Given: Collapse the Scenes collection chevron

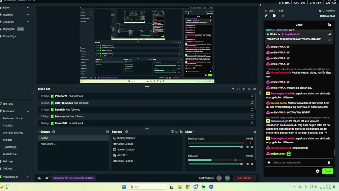Looking at the screenshot, I should 39,132.
